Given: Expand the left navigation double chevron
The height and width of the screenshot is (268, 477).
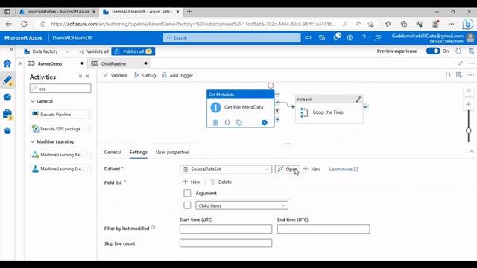Looking at the screenshot, I should click(11, 49).
